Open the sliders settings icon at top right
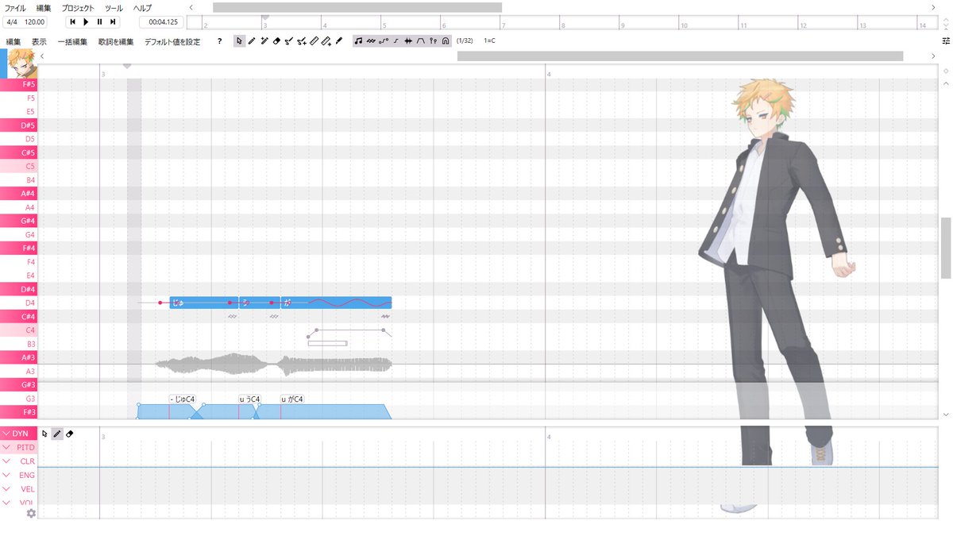The height and width of the screenshot is (536, 953). 946,40
